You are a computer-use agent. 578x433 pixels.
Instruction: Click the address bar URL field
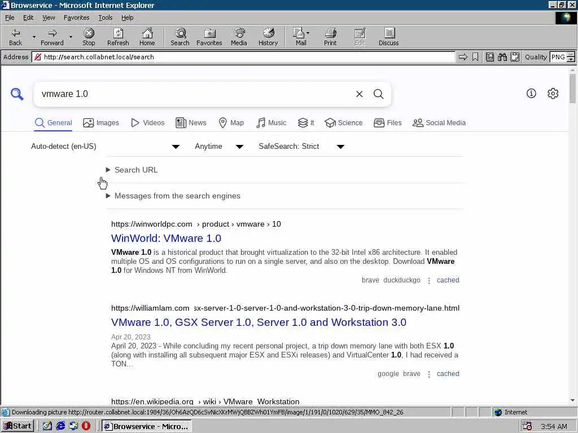click(x=243, y=57)
